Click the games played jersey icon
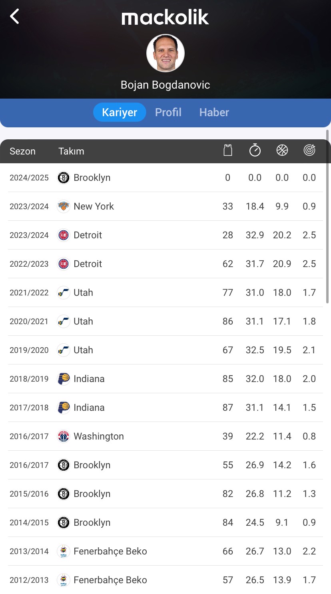 coord(228,150)
